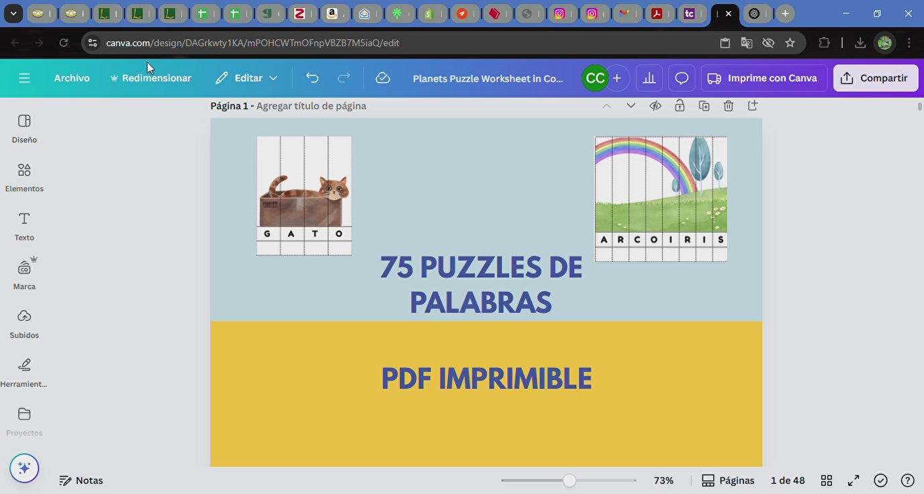The image size is (924, 494).
Task: Duplicate the page with the copy icon
Action: pyautogui.click(x=704, y=106)
